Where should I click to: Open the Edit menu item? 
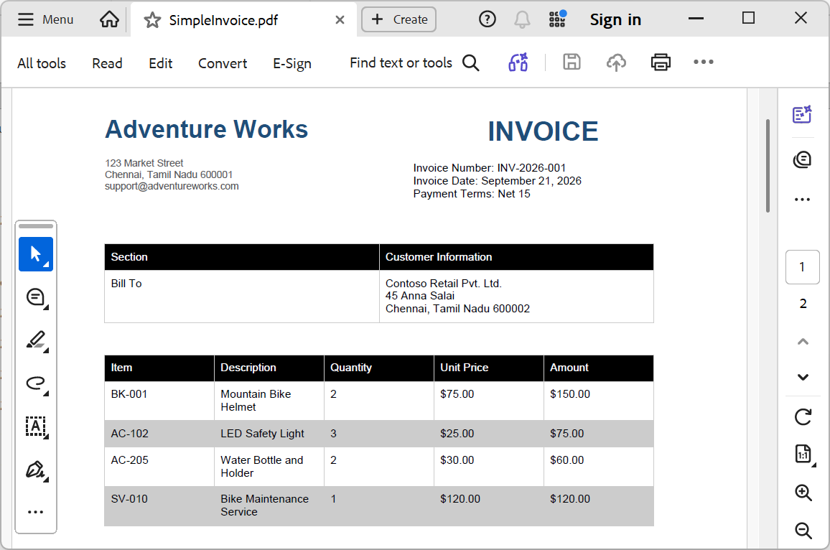click(x=160, y=63)
